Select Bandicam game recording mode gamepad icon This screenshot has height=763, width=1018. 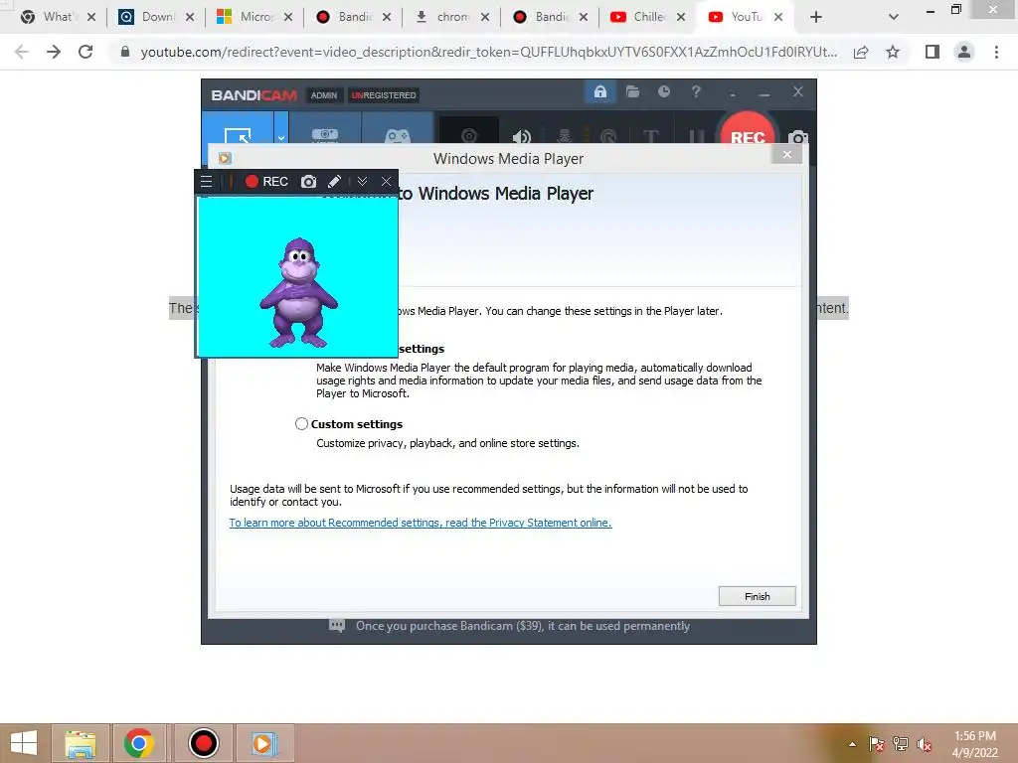[398, 135]
